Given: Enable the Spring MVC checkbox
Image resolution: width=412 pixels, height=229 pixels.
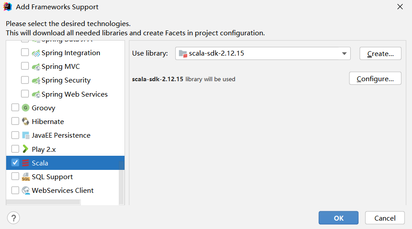Looking at the screenshot, I should 25,66.
